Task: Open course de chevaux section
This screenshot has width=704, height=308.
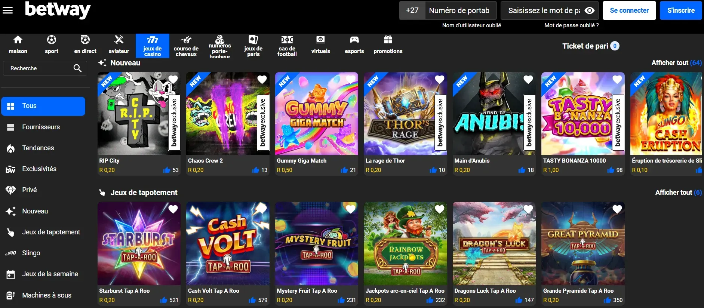Action: pos(186,46)
